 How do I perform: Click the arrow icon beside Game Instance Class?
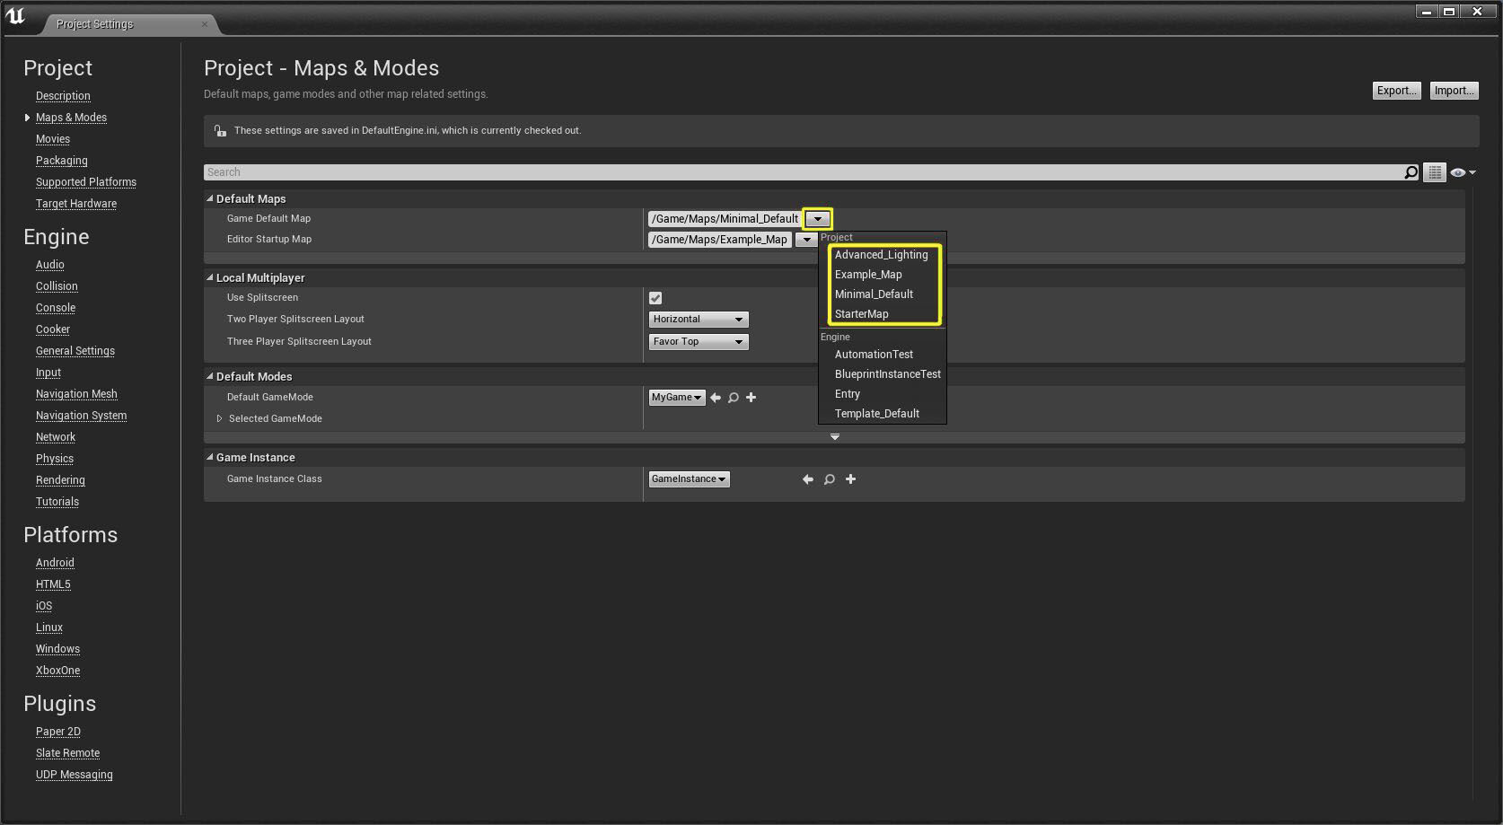[x=808, y=479]
